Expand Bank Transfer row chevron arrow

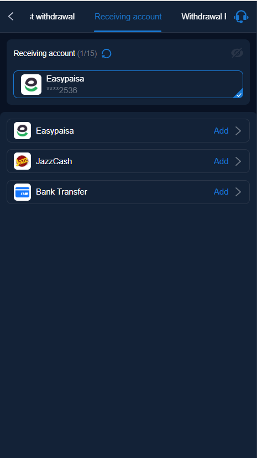(x=238, y=192)
